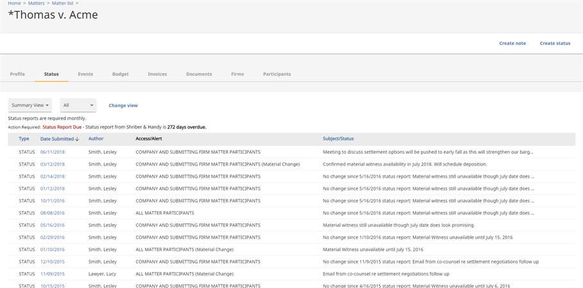The image size is (583, 288).
Task: Open the Events tab
Action: (x=85, y=74)
